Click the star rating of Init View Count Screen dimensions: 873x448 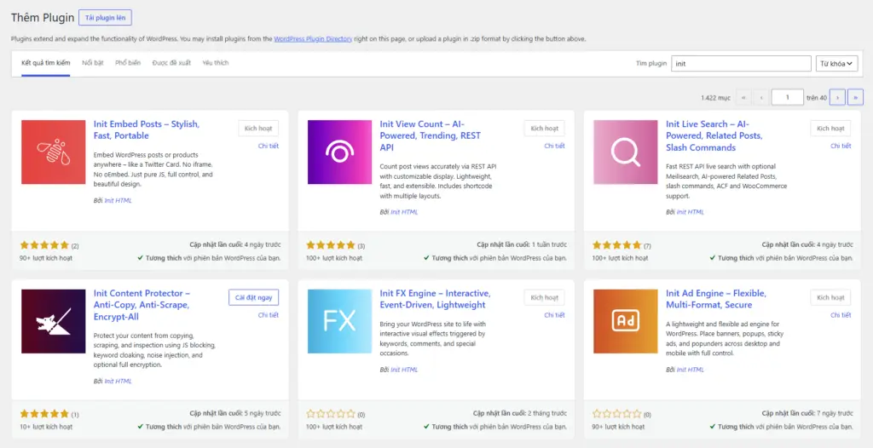tap(331, 245)
